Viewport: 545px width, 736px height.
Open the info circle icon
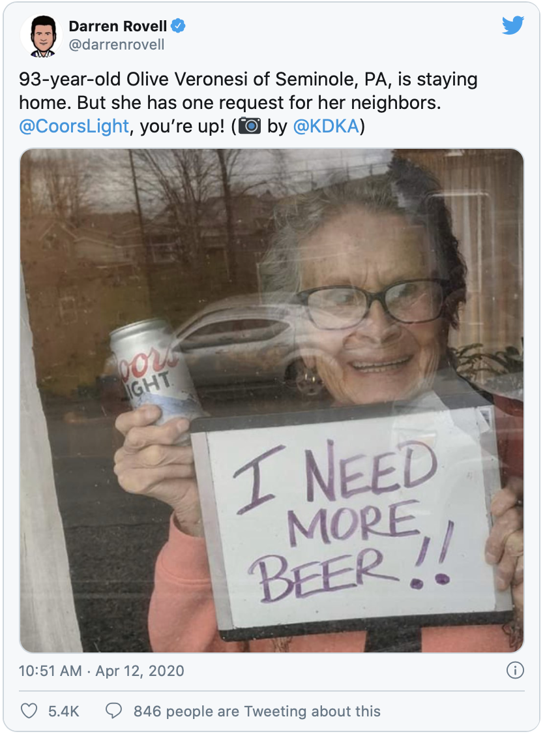pos(515,670)
